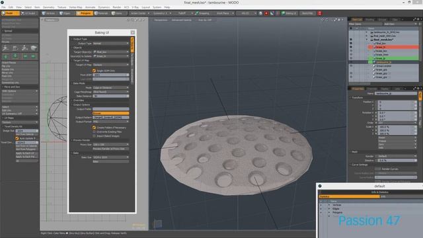The image size is (423, 238).
Task: Open Source(s) to Isolate dropdown
Action: pyautogui.click(x=111, y=56)
